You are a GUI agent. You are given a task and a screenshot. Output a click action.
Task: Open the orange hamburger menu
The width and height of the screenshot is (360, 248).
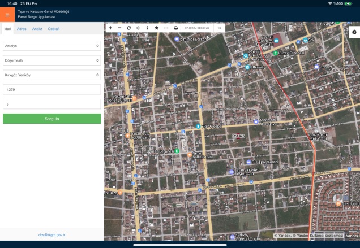pos(7,15)
